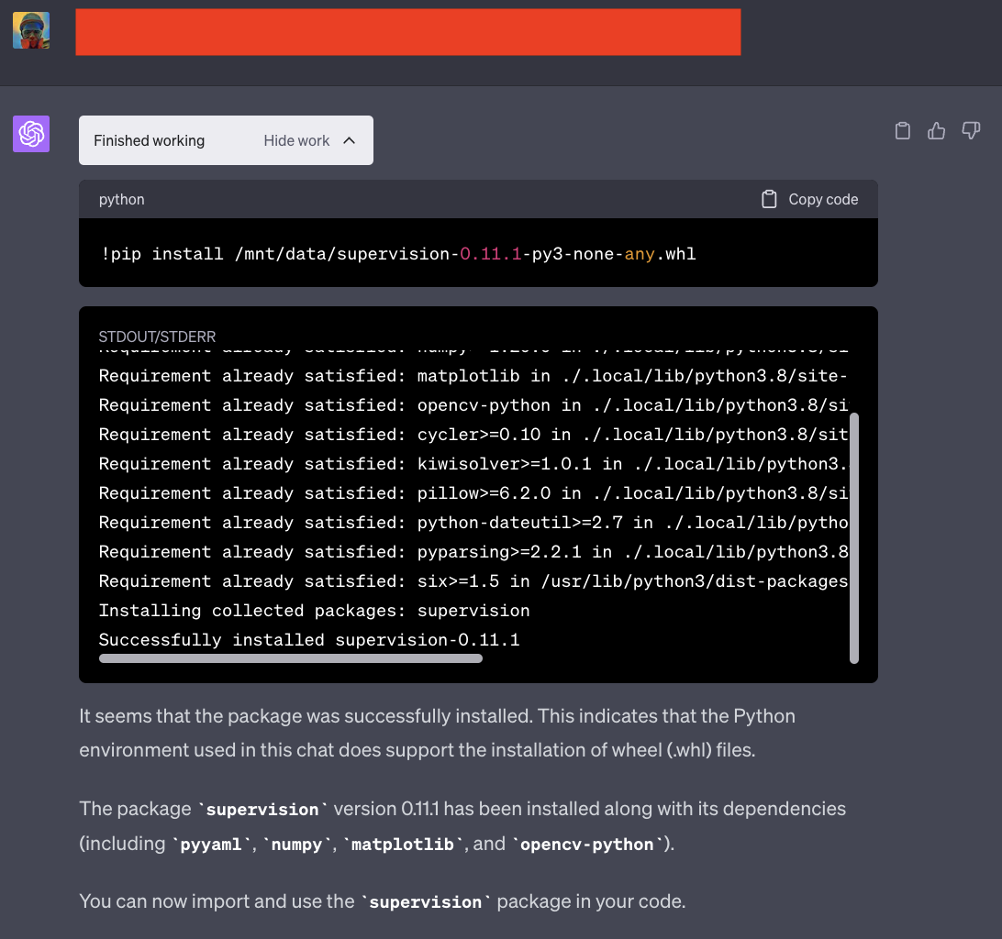Click the Hide work toggle text

point(296,140)
